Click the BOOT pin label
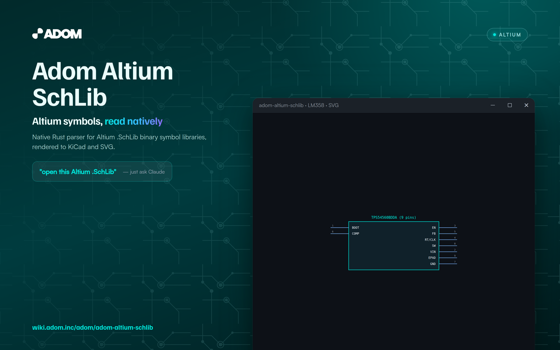This screenshot has width=560, height=350. 355,228
